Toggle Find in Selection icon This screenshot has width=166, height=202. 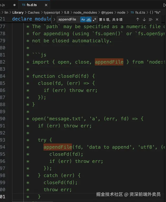[151, 19]
